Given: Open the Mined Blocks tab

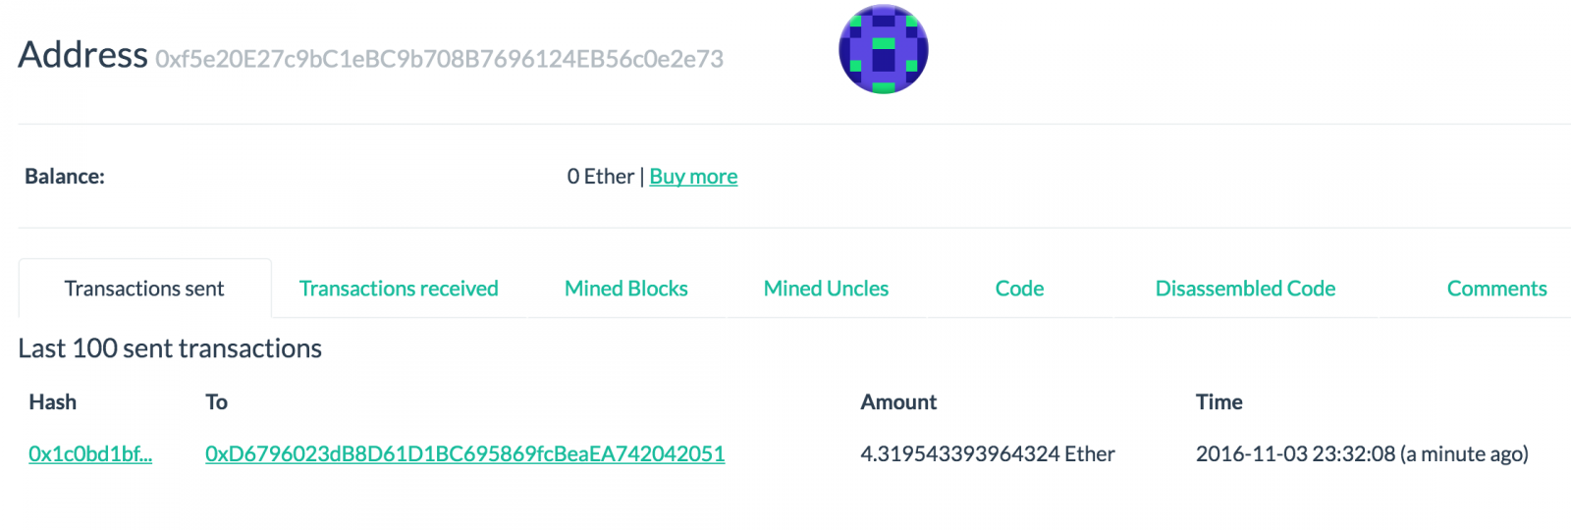Looking at the screenshot, I should coord(626,289).
